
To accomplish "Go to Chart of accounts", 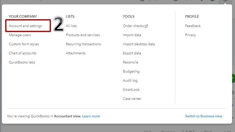I will [x=23, y=53].
